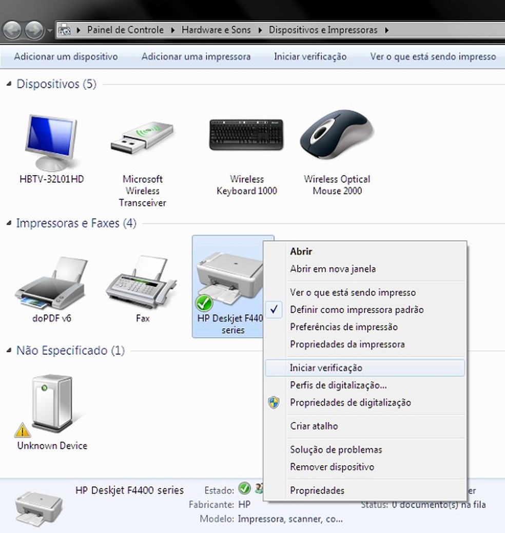This screenshot has height=533, width=505.
Task: Open the doPDF v6 printer icon
Action: (51, 282)
